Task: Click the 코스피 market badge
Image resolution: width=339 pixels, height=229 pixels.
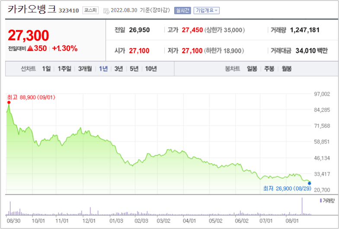Action: point(90,10)
